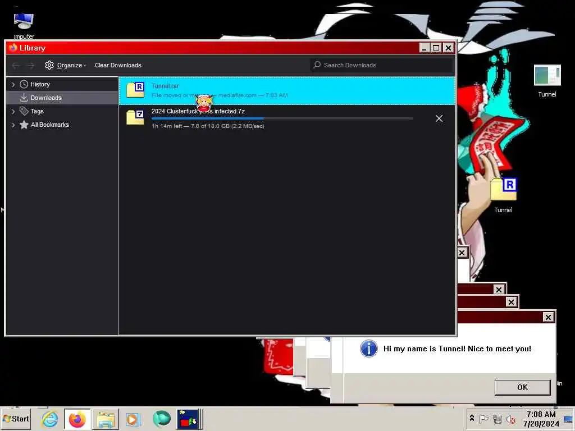Click the Firefox logo in Library title bar
Viewport: 575px width, 431px height.
pos(13,48)
